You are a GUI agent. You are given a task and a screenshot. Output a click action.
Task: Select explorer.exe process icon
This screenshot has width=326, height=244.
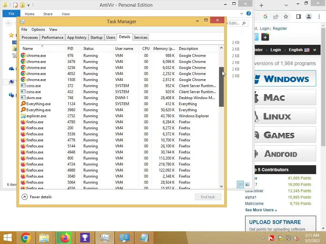point(23,116)
